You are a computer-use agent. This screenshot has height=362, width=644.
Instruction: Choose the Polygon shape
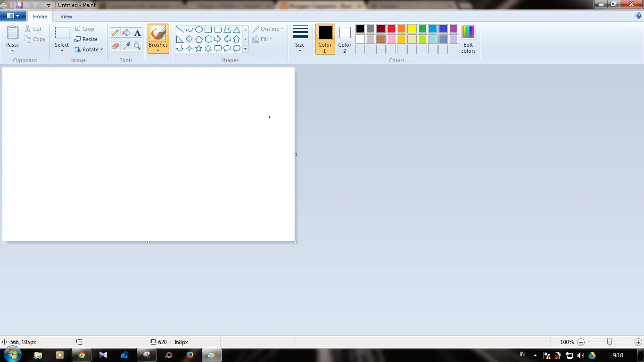point(227,30)
